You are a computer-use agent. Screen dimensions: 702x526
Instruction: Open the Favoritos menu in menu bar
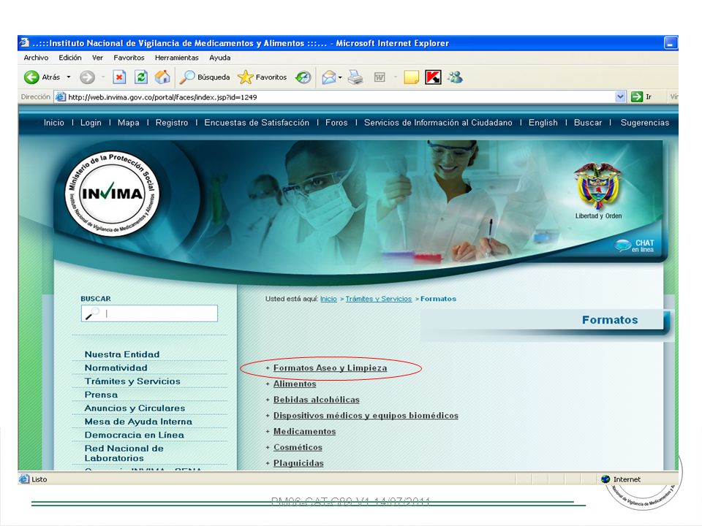(129, 58)
